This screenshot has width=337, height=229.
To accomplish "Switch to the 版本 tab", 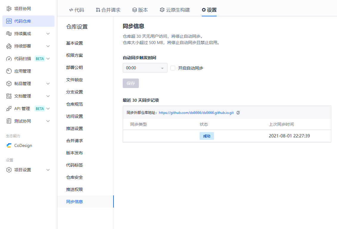I will pyautogui.click(x=140, y=10).
